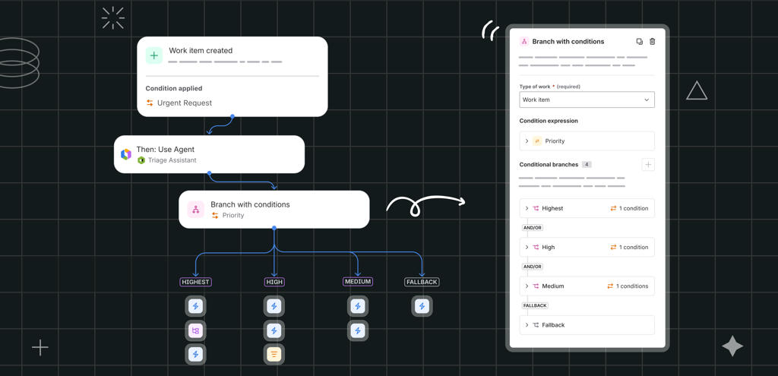Click the panel title Branch with conditions

click(x=568, y=42)
